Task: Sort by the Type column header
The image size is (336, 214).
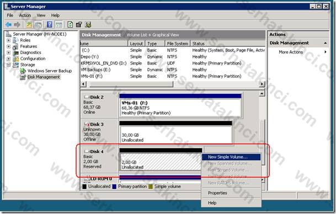Action: click(155, 44)
